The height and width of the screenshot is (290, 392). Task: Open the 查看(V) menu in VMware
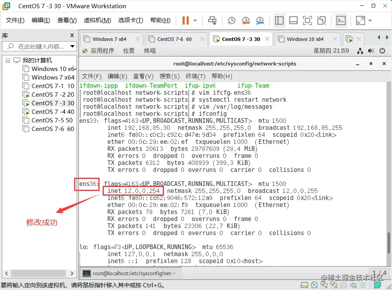(x=67, y=20)
